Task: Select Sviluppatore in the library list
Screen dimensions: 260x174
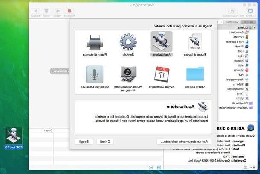Action: [239, 89]
